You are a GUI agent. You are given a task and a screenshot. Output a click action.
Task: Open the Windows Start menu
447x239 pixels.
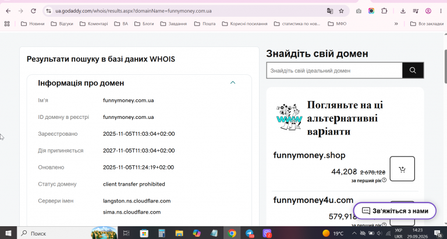coord(8,233)
